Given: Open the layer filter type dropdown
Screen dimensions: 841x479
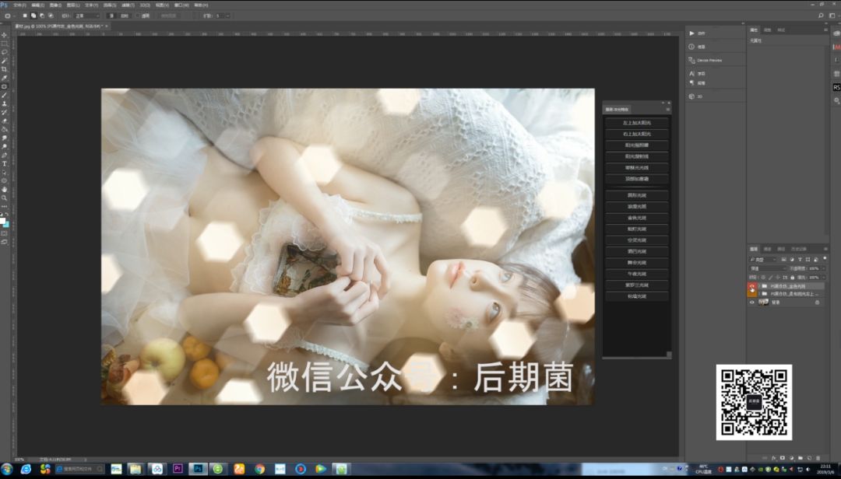Looking at the screenshot, I should (x=762, y=259).
